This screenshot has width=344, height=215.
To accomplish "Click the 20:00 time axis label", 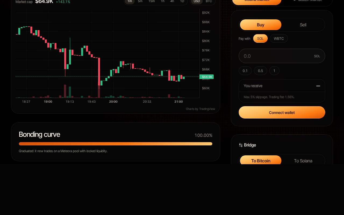I will click(x=113, y=102).
